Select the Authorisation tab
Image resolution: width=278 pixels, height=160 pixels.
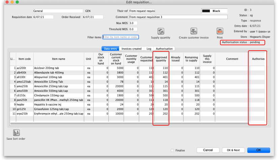coord(164,49)
